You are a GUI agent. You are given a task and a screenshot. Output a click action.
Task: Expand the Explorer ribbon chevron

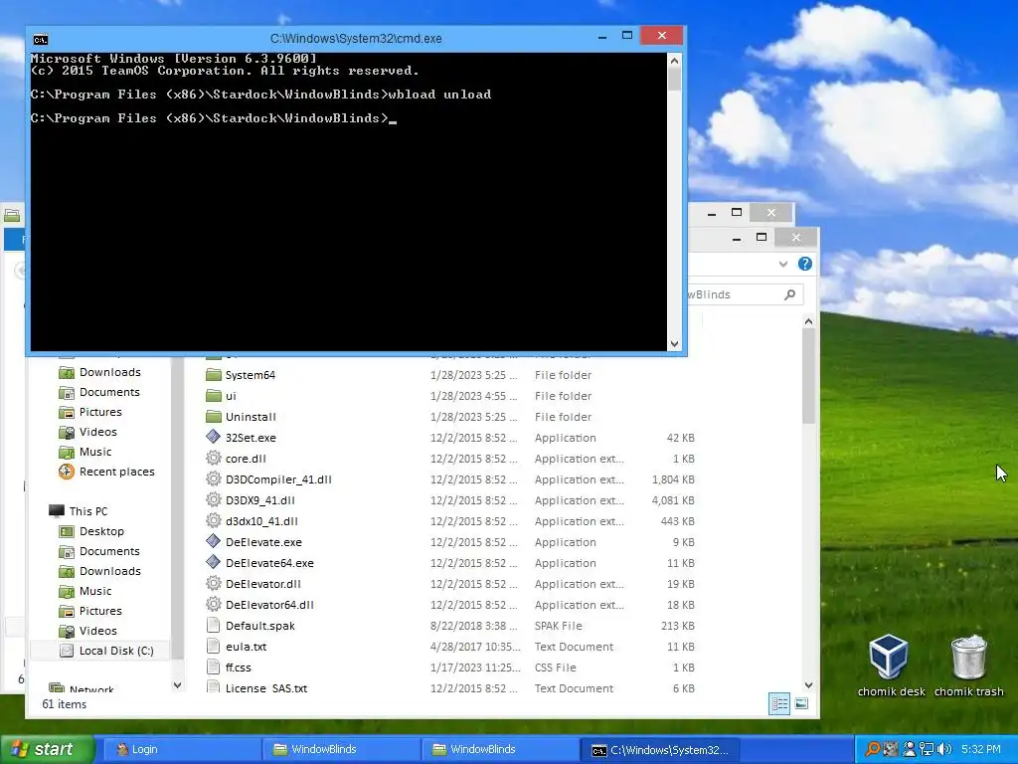tap(783, 264)
